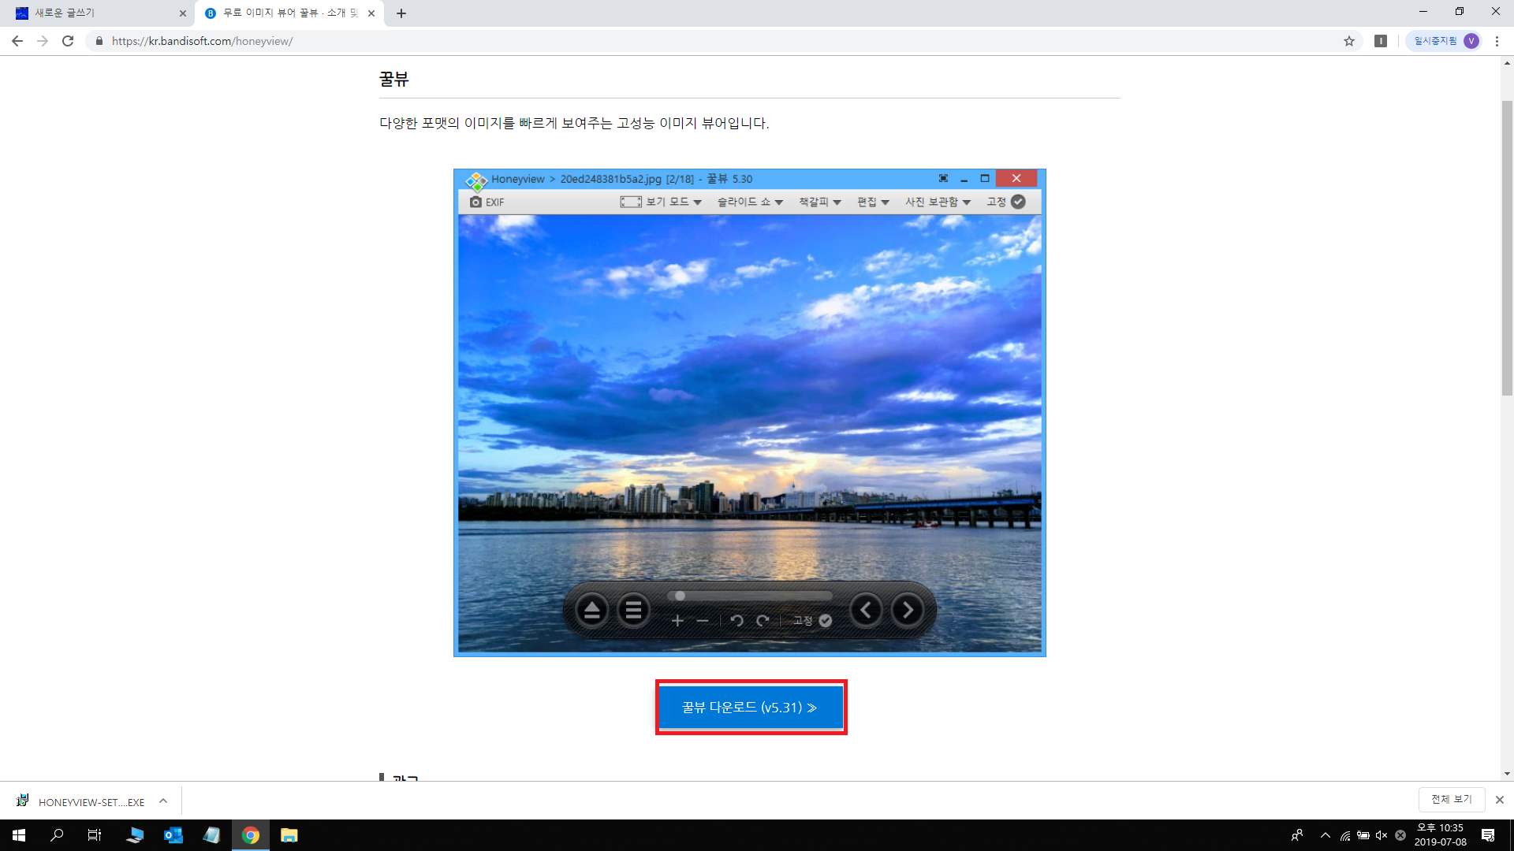The width and height of the screenshot is (1514, 851).
Task: Open the Chrome three-dot menu
Action: tap(1497, 41)
